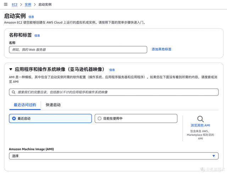Image resolution: width=227 pixels, height=174 pixels.
Task: Click 添加其他标签 link
Action: (x=161, y=49)
